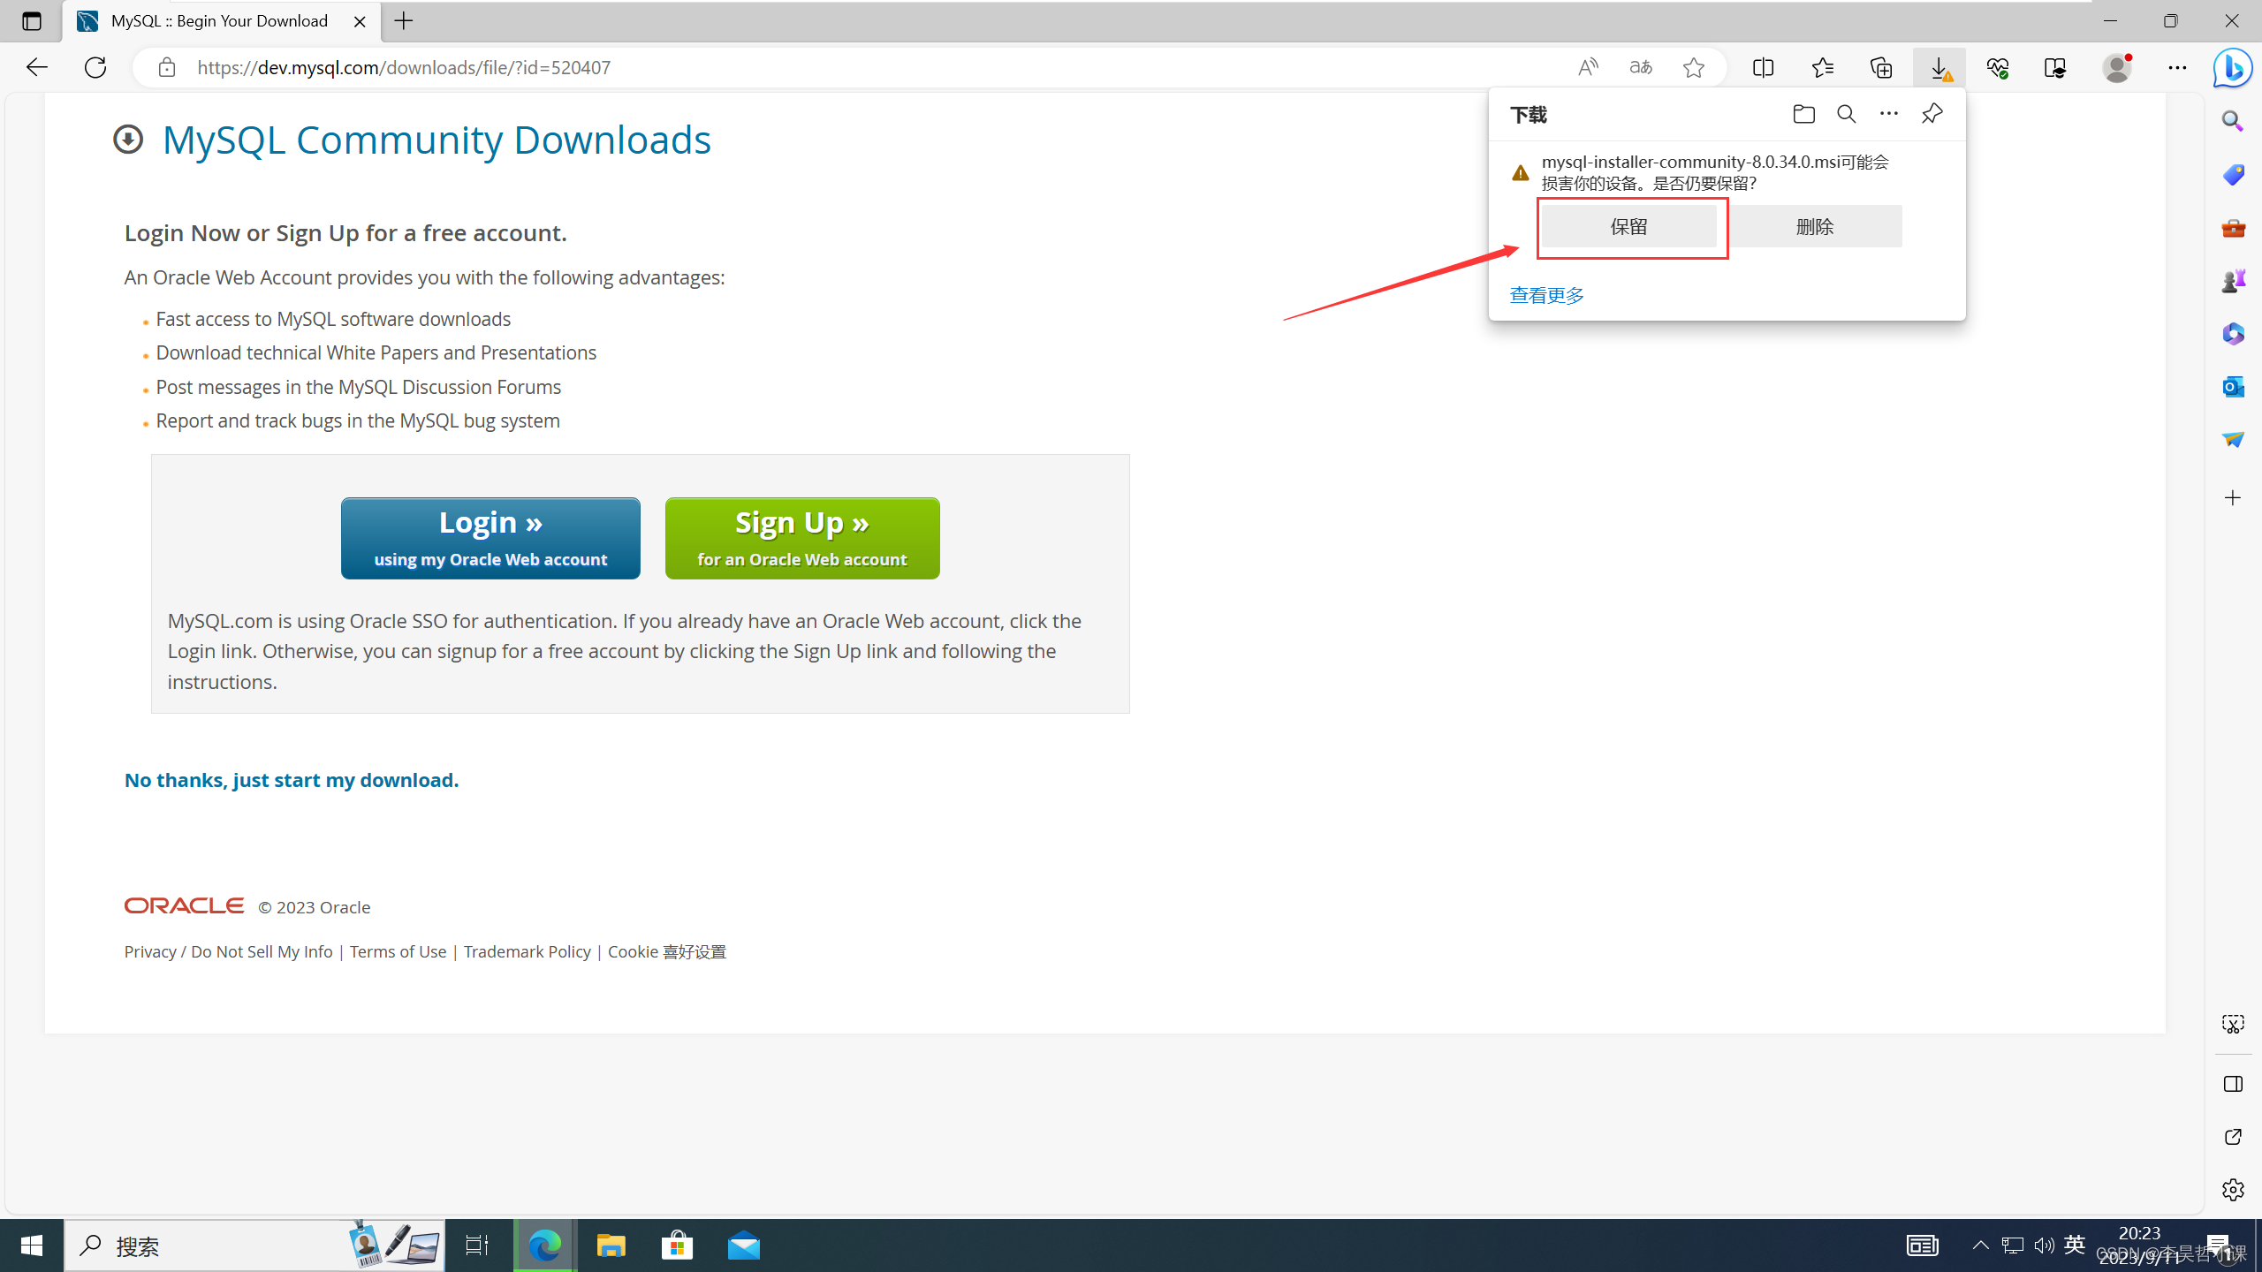The image size is (2262, 1272).
Task: Open the user profile avatar
Action: tap(2117, 67)
